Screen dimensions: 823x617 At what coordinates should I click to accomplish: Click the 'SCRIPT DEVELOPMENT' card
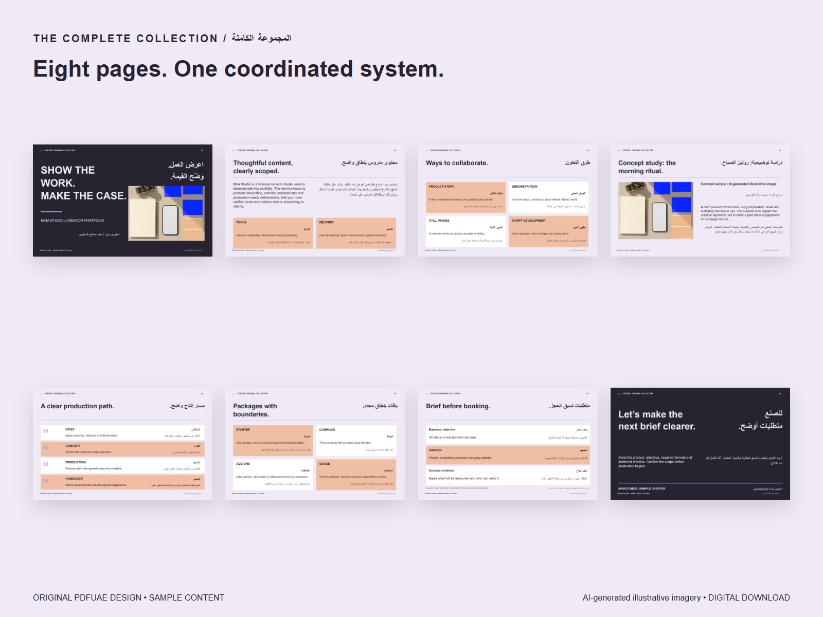[x=548, y=231]
